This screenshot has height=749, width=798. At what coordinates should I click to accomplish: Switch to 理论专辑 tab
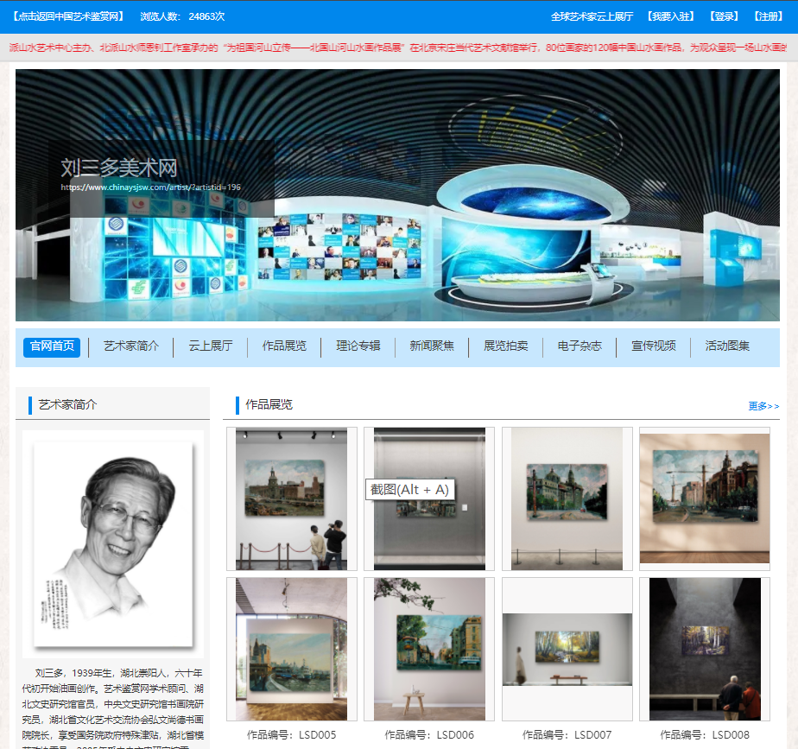358,346
